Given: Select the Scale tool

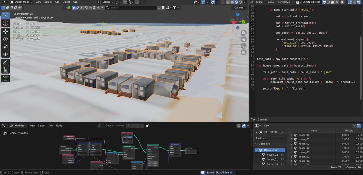Looking at the screenshot, I should pos(5,47).
